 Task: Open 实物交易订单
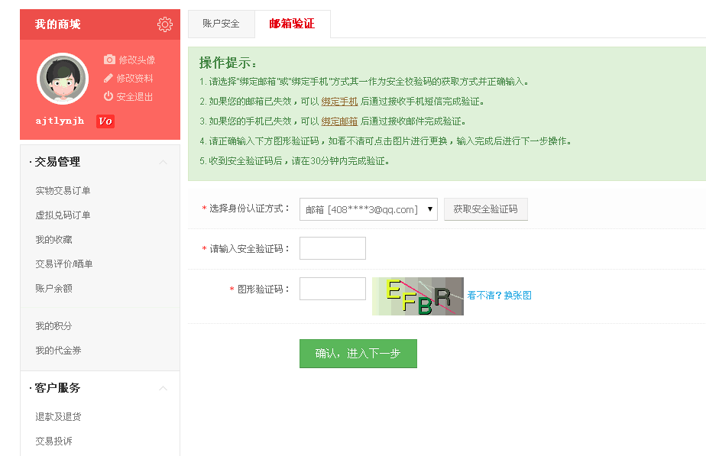pos(63,190)
